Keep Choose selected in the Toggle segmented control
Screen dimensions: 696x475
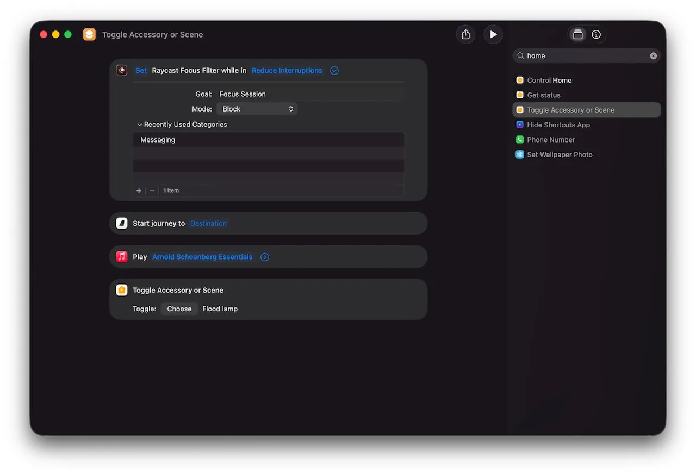(x=179, y=309)
